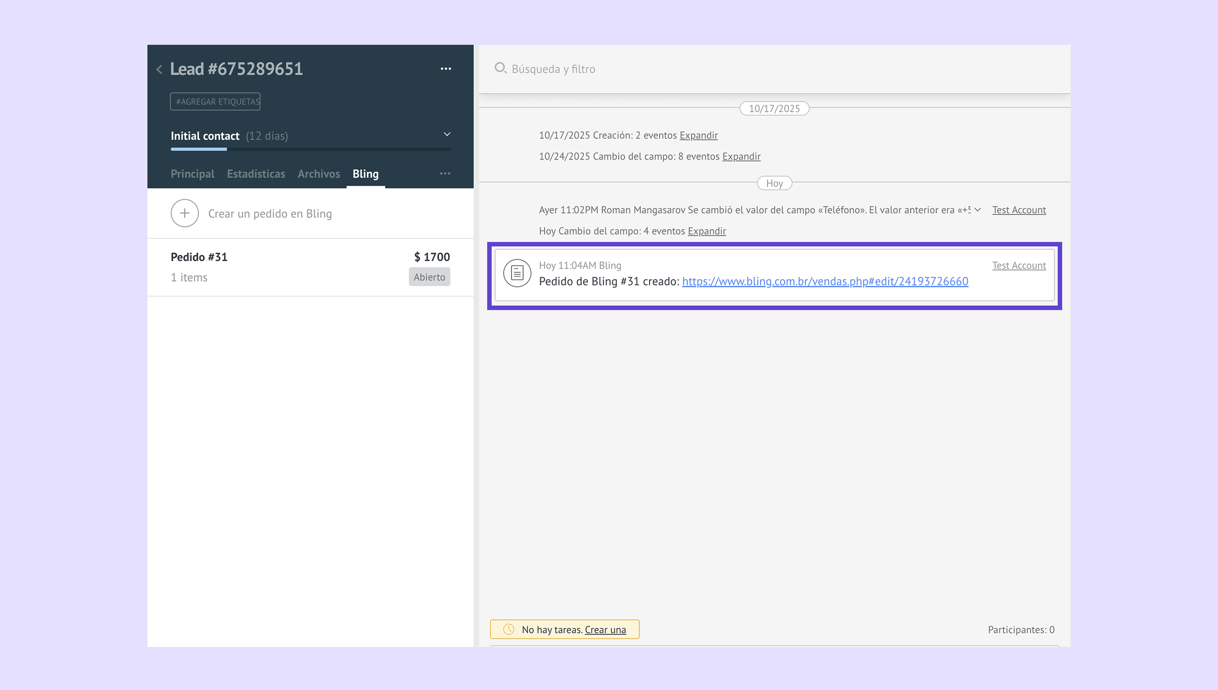Image resolution: width=1218 pixels, height=690 pixels.
Task: Click the note document icon in Bling event
Action: 517,273
